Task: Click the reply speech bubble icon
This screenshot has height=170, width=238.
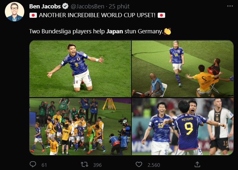Action: point(33,164)
